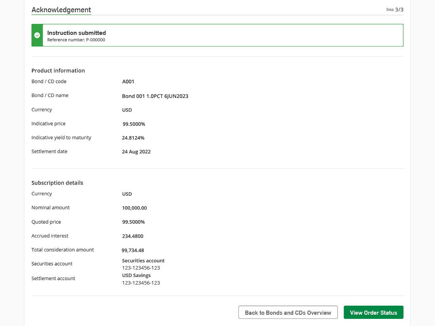
Task: Select the Step 3/3 indicator
Action: [x=395, y=9]
